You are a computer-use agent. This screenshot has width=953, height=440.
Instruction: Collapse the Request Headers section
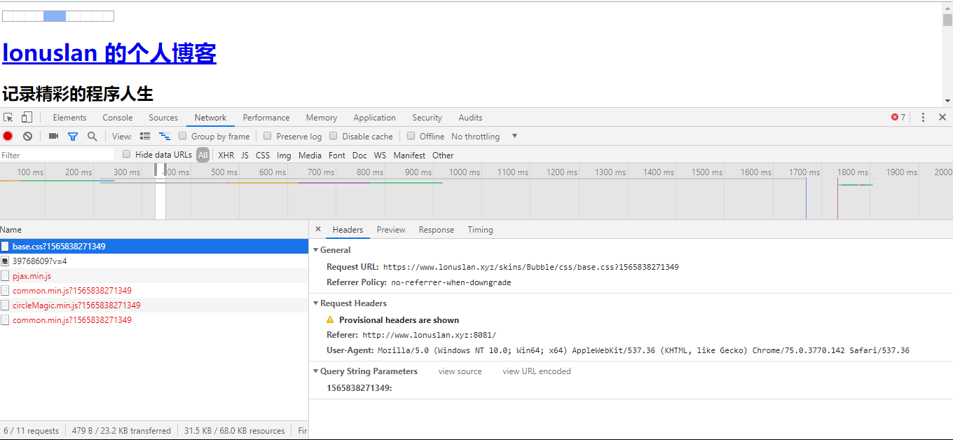pos(316,303)
